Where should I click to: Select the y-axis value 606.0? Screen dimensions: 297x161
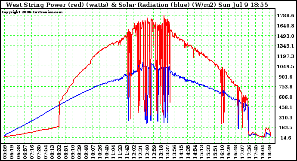tap(286, 97)
